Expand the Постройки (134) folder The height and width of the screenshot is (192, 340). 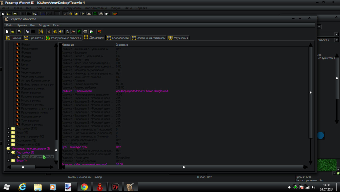point(8,128)
